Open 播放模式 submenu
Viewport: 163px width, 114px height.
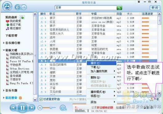pyautogui.click(x=101, y=92)
